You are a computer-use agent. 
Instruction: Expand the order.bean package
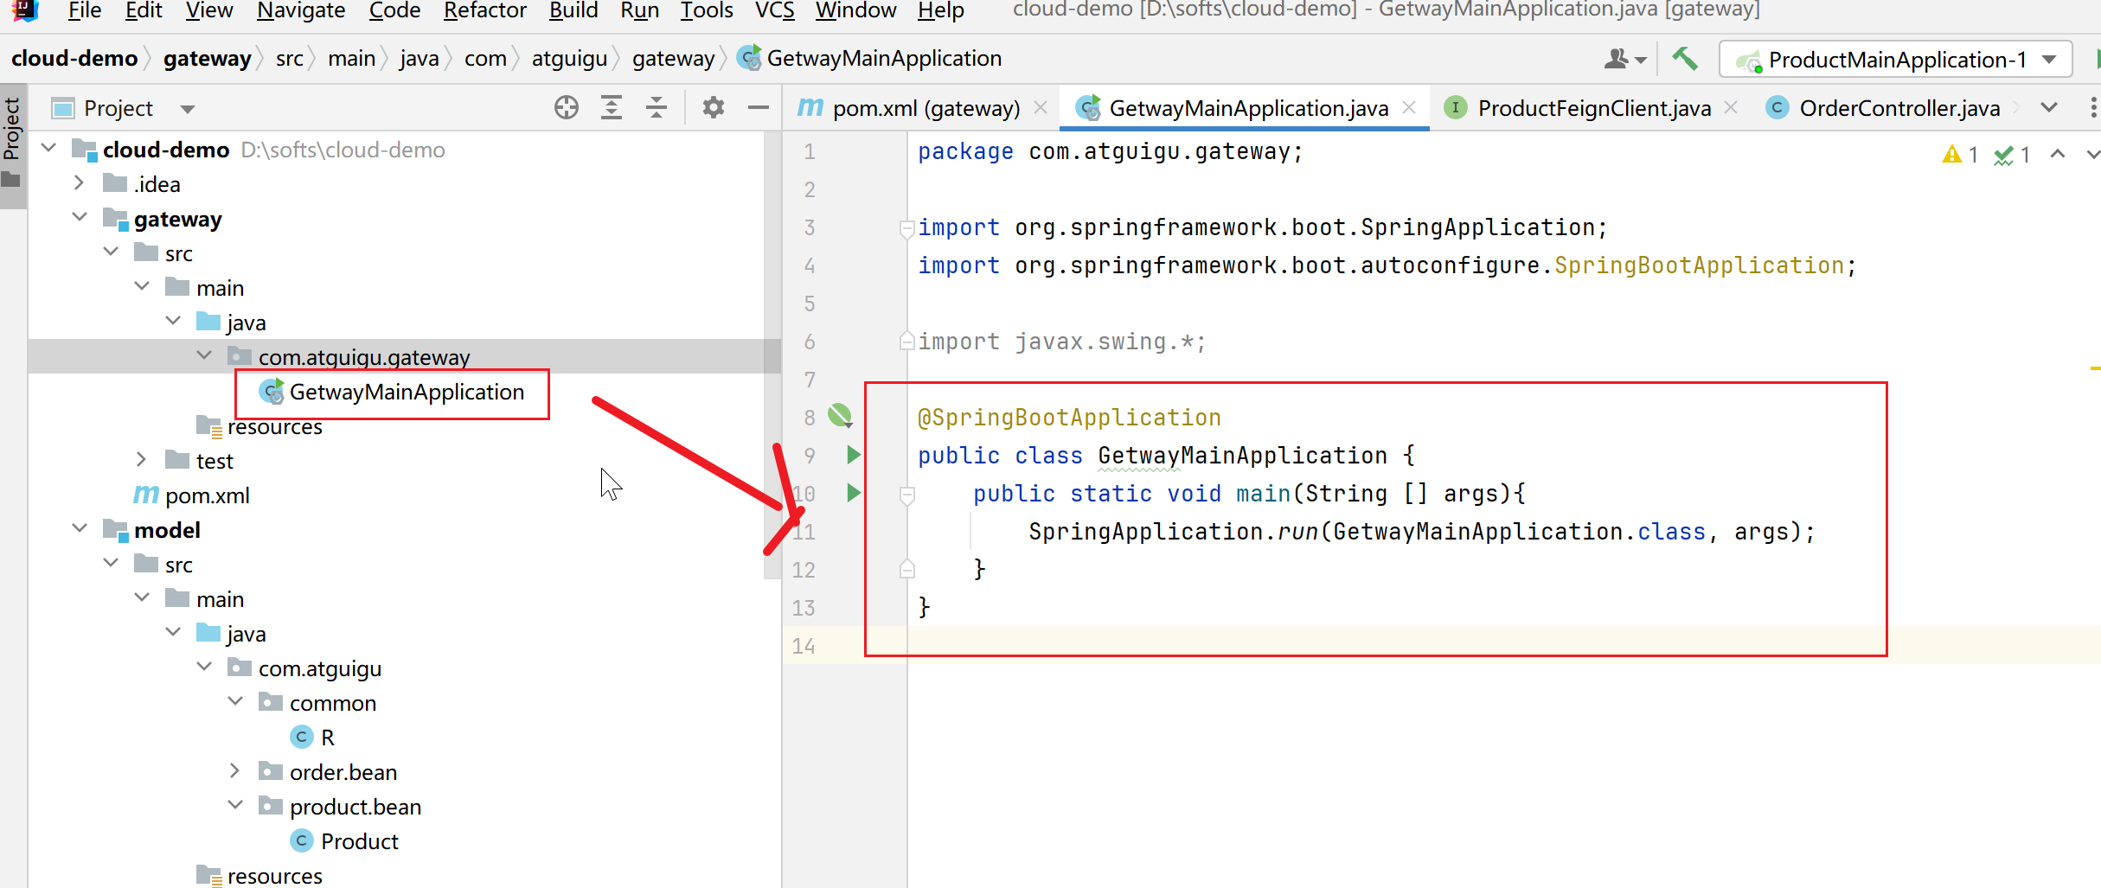235,770
